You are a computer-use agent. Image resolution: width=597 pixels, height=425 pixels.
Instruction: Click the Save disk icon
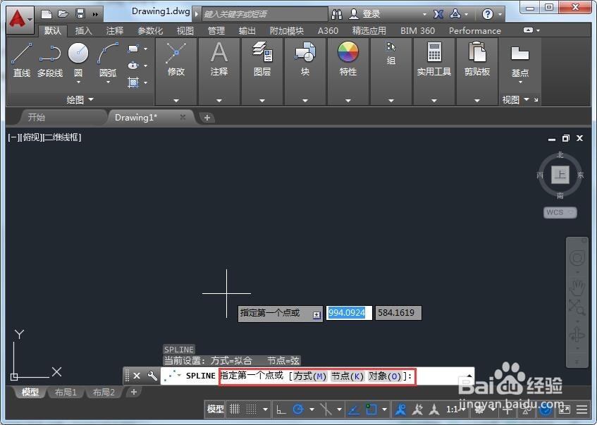80,15
